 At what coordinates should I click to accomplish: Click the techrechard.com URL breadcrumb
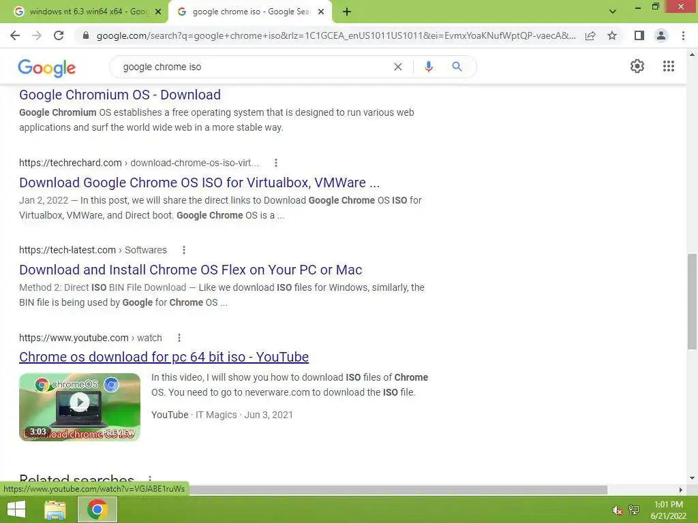point(138,163)
